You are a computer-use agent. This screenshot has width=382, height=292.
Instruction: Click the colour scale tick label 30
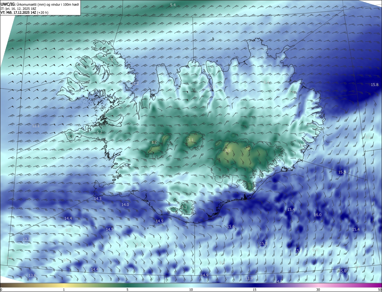click(318, 290)
